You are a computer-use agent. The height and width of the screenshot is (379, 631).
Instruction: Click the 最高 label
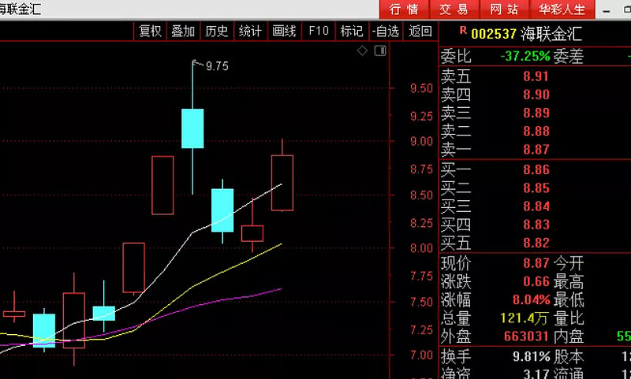coord(568,282)
